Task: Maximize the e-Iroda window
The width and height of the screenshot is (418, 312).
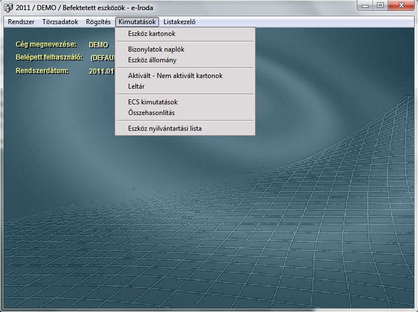Action: pyautogui.click(x=380, y=6)
